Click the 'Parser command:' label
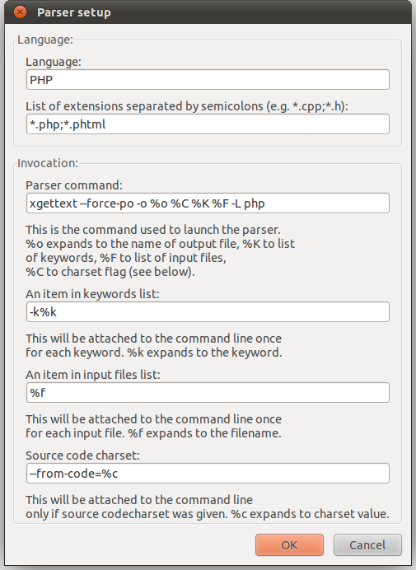416x570 pixels. (74, 185)
